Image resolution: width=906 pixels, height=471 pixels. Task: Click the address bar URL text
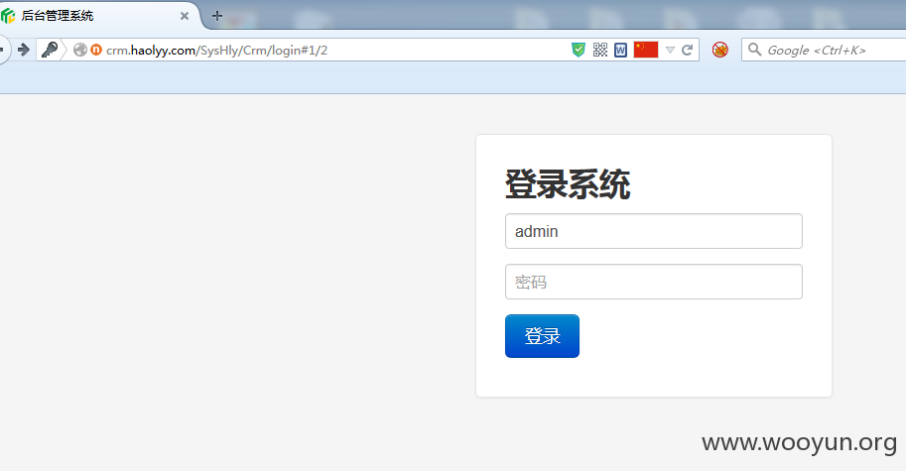(x=216, y=51)
